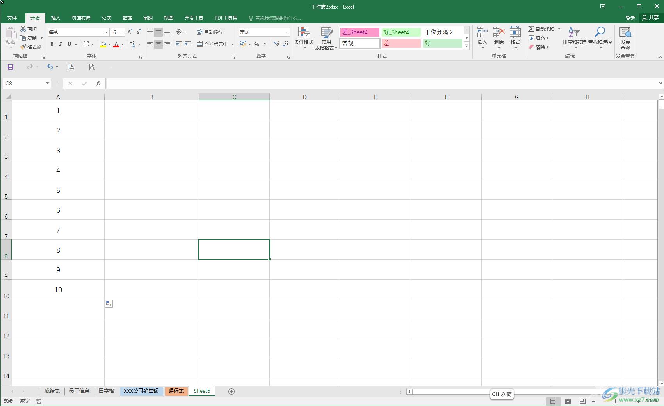
Task: Open the File (文件) tab
Action: 12,18
